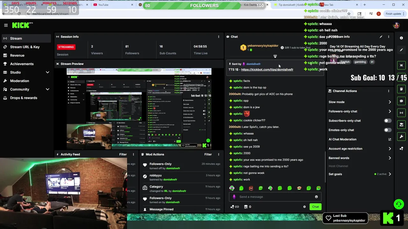Click the green Chat send button
The image size is (408, 229).
coord(315,207)
